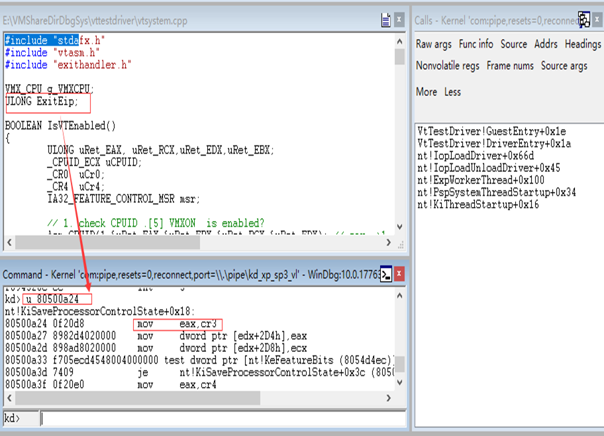This screenshot has width=604, height=436.
Task: Toggle Frame nums in Calls window
Action: tap(510, 65)
